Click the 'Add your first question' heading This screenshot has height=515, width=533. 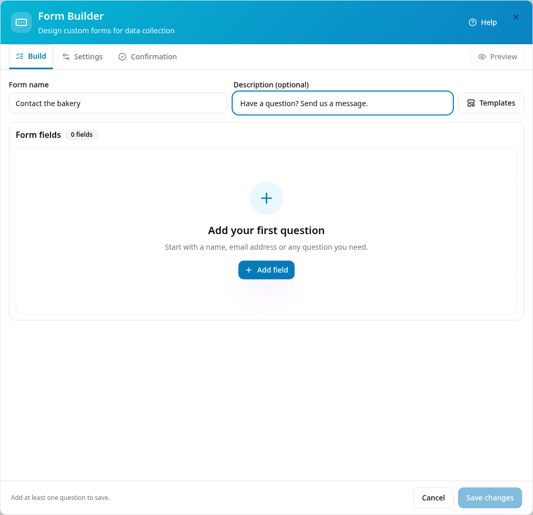pyautogui.click(x=266, y=230)
